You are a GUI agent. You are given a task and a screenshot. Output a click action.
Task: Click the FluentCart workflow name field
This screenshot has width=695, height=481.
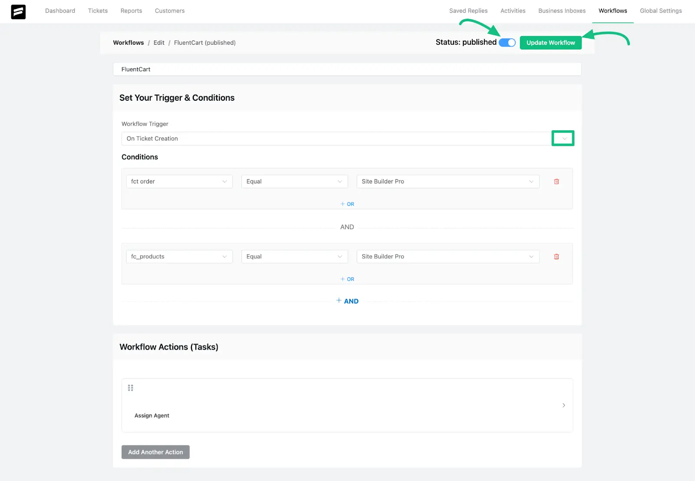pyautogui.click(x=347, y=69)
